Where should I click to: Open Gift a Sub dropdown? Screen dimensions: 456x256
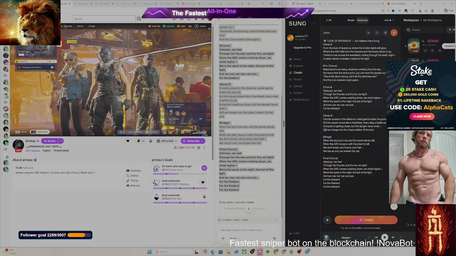tap(166, 141)
